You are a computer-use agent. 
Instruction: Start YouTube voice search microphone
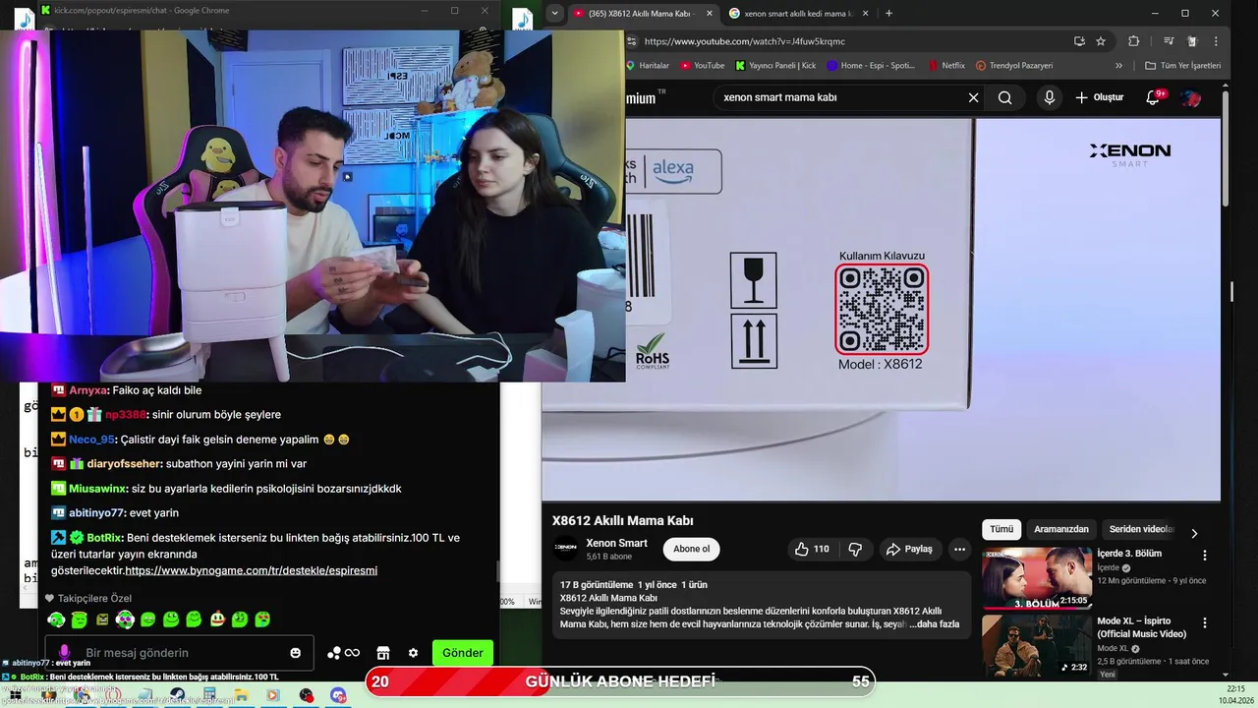1050,97
